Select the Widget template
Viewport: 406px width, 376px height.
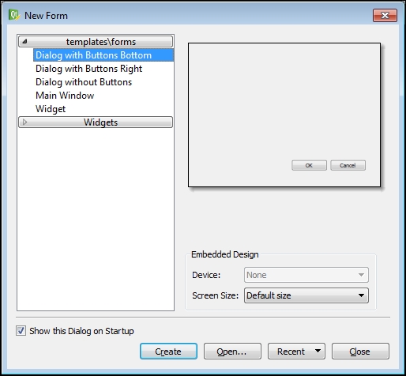pyautogui.click(x=51, y=109)
